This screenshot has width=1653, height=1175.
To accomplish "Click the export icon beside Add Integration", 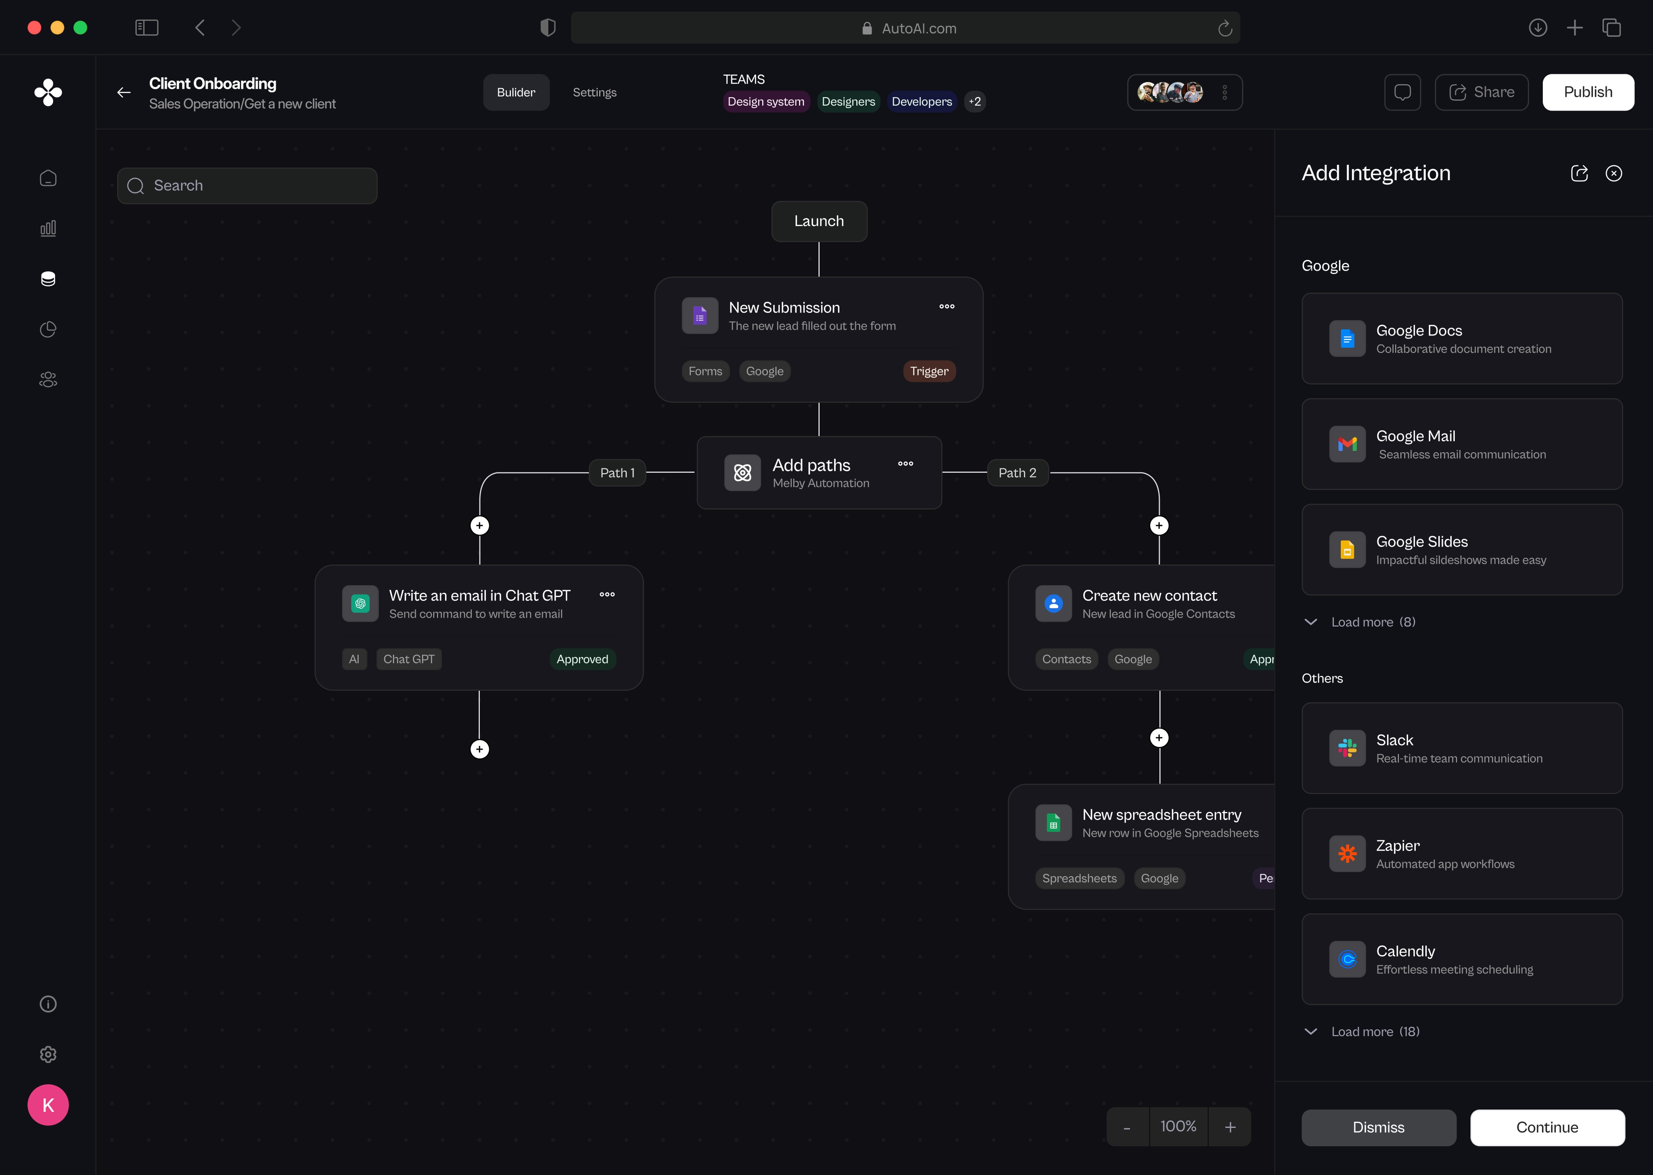I will coord(1579,173).
